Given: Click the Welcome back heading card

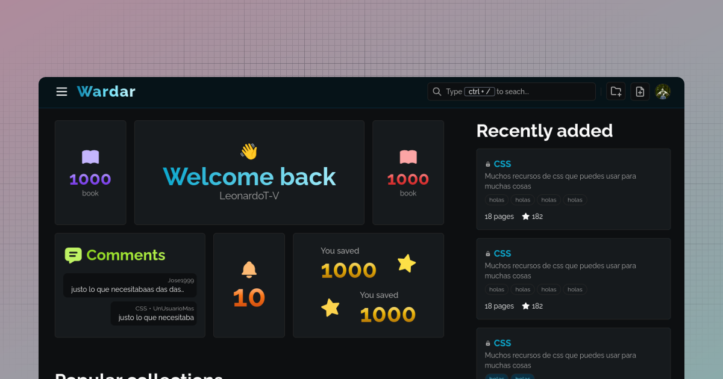Looking at the screenshot, I should [x=249, y=173].
